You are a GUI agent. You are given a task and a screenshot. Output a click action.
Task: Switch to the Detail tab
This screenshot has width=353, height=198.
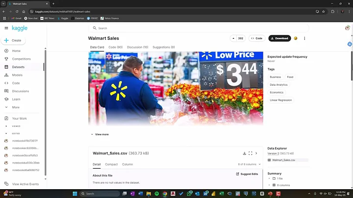(97, 165)
